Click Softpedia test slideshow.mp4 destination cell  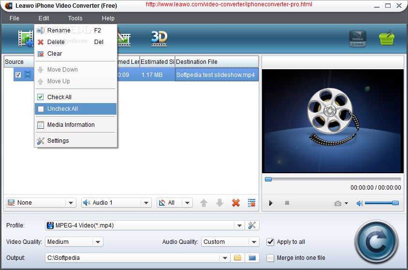(217, 75)
